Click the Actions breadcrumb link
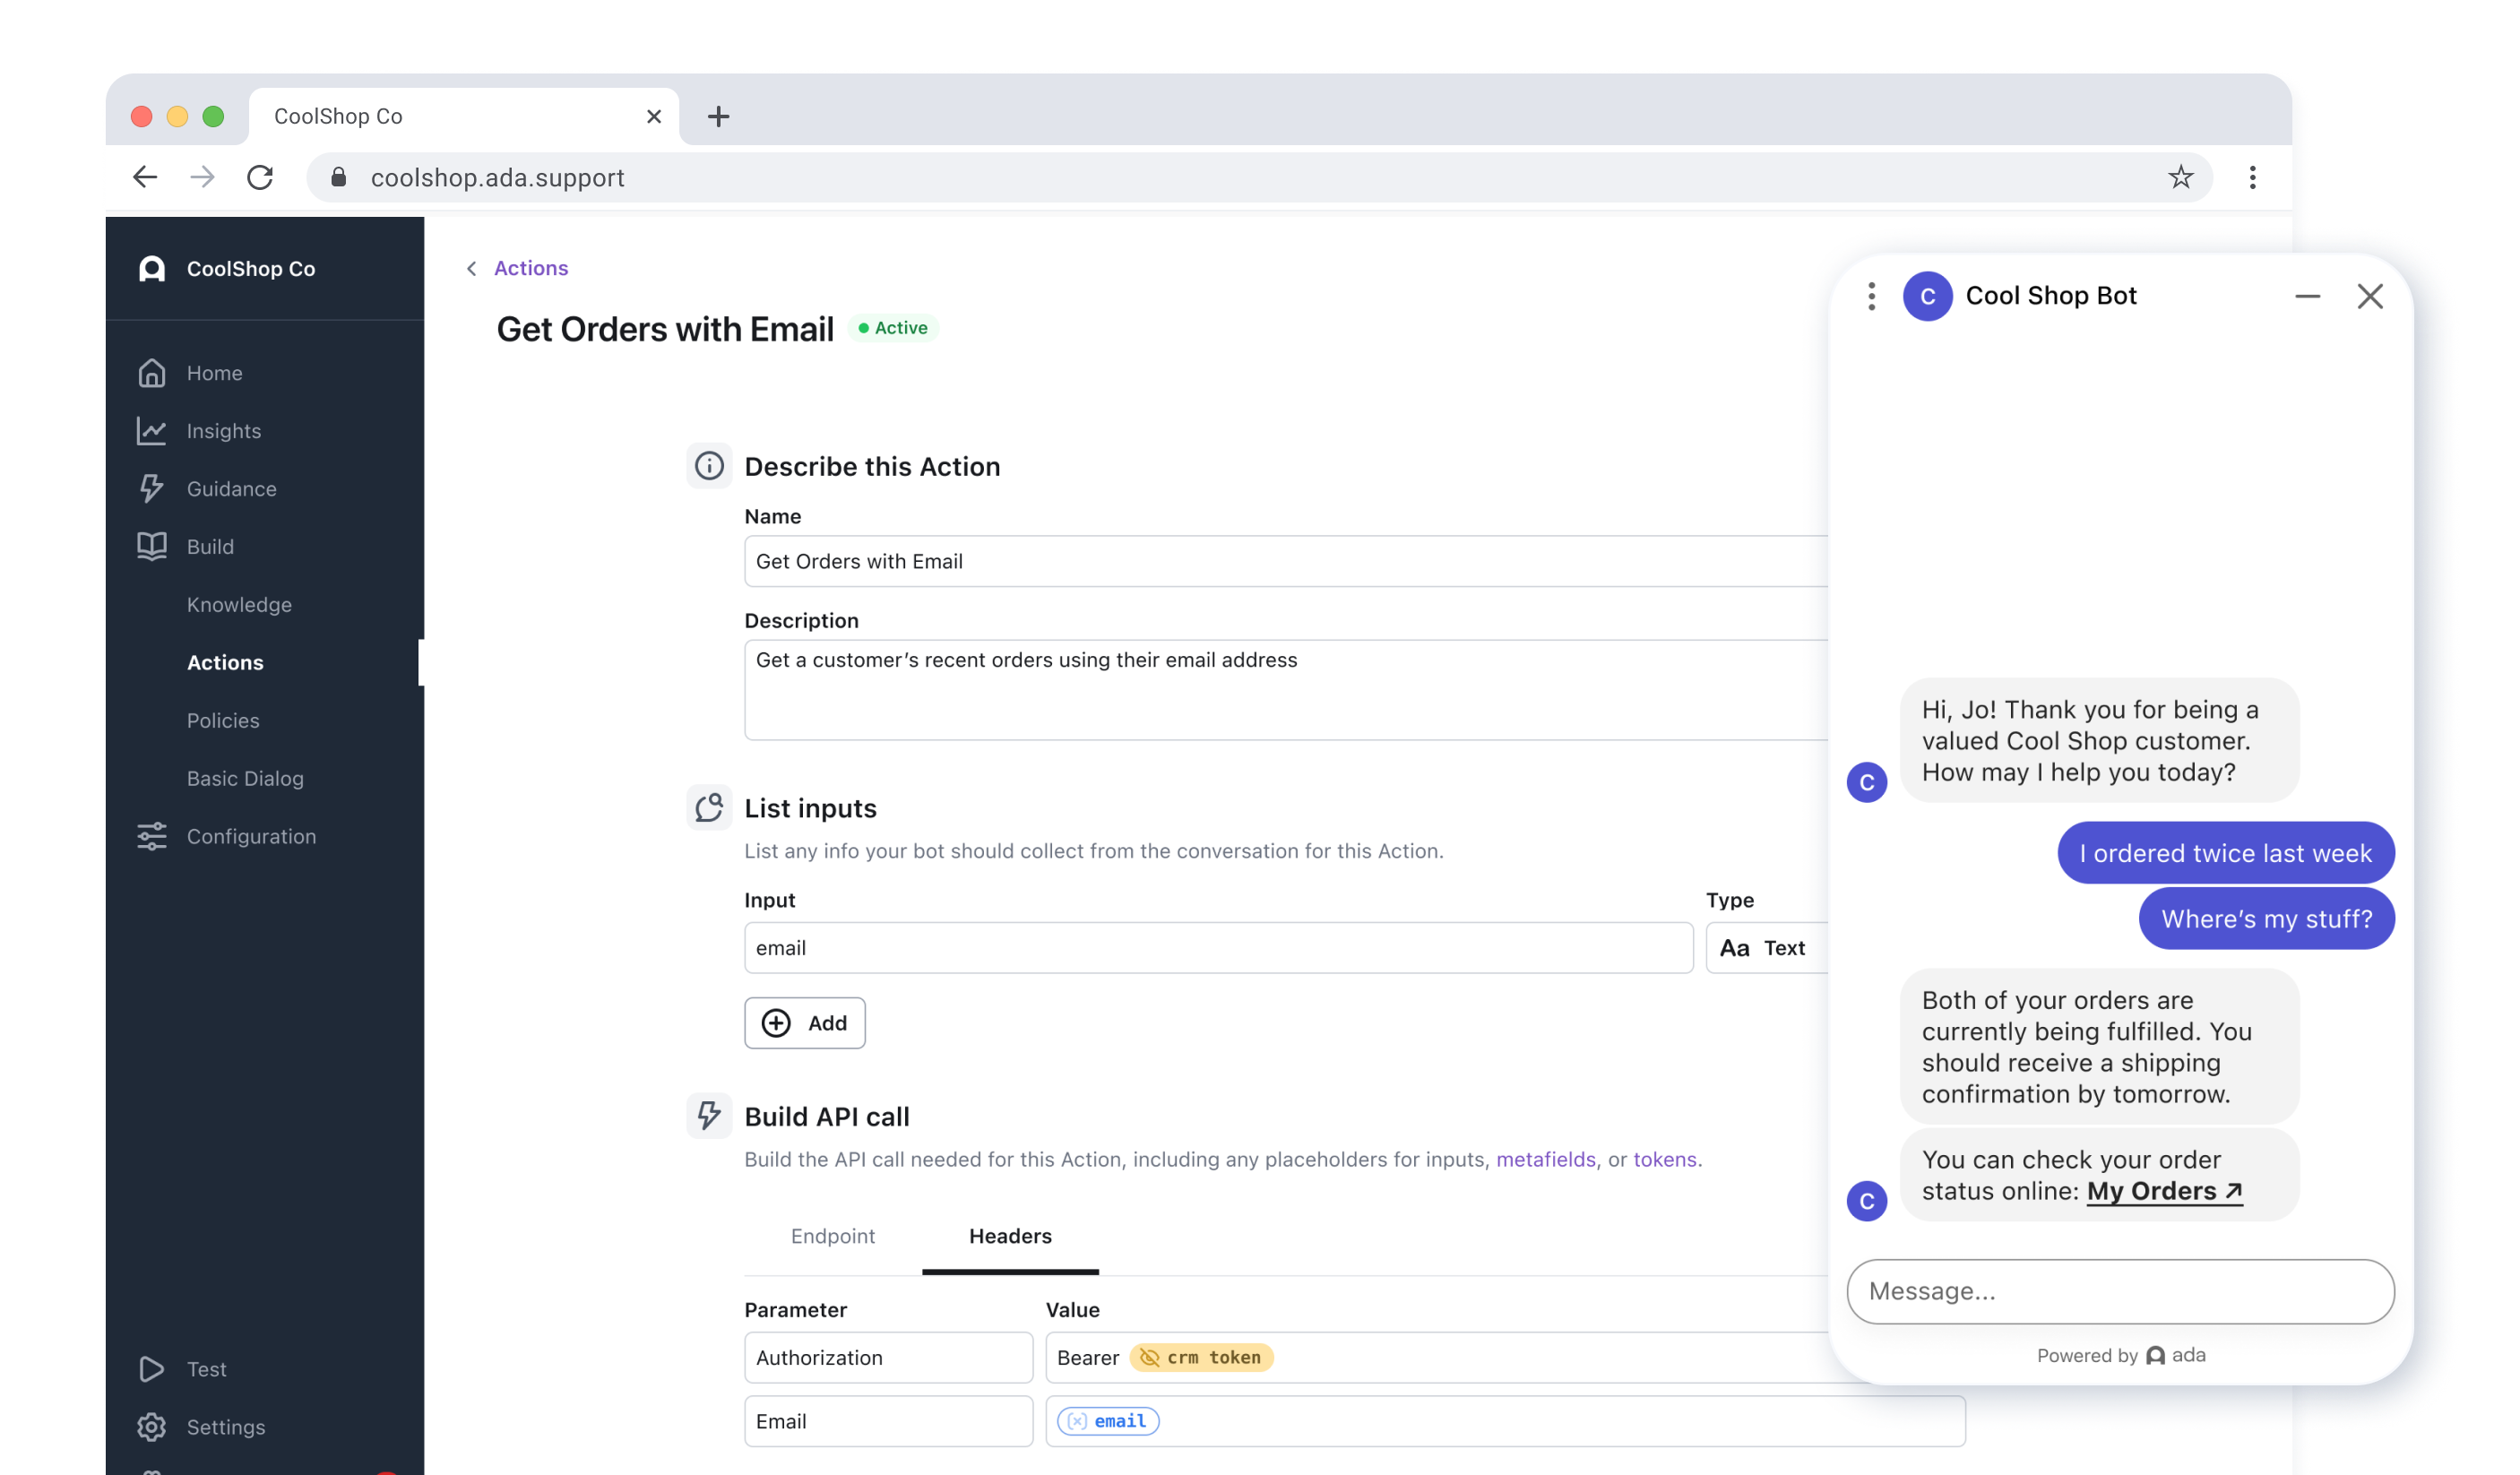2520x1475 pixels. [x=531, y=268]
